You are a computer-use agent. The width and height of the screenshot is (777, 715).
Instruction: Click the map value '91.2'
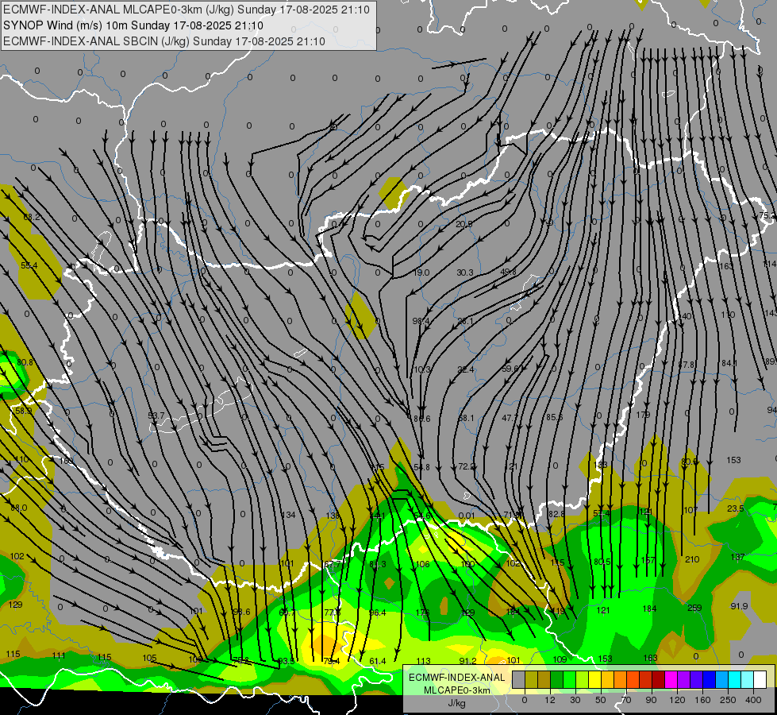pyautogui.click(x=467, y=661)
